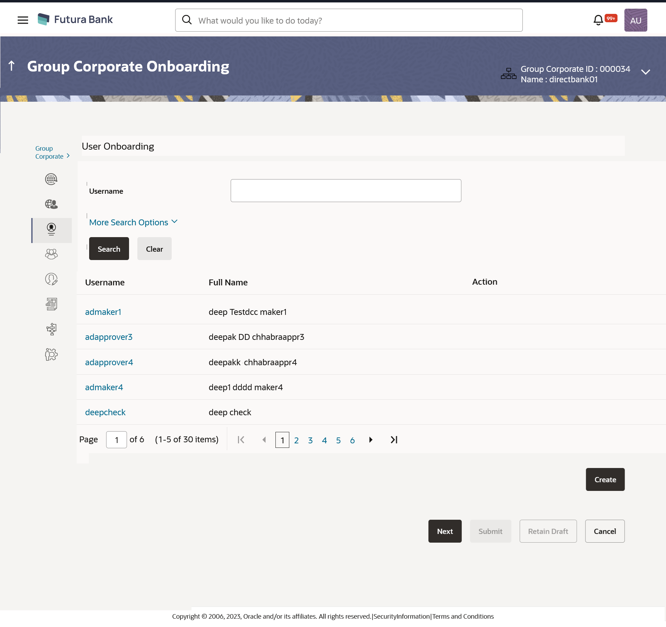The image size is (666, 627).
Task: Open the user groups sidebar icon
Action: click(x=51, y=254)
